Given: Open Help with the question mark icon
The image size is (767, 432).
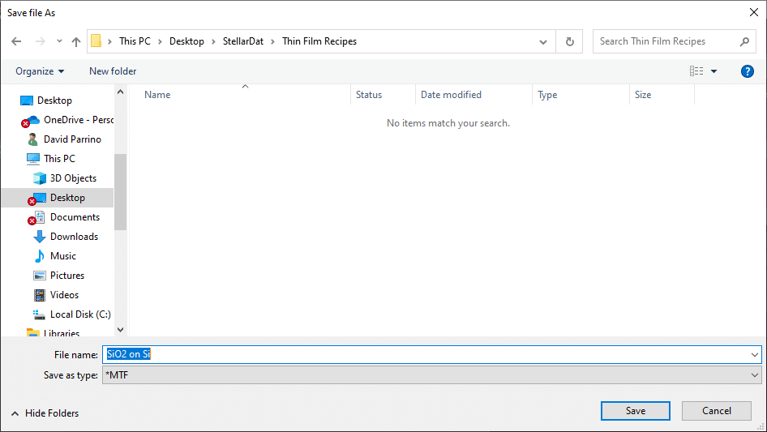Looking at the screenshot, I should pos(747,71).
